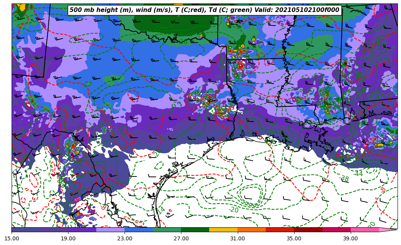Click the green -20 dewpoint contour label
The image size is (401, 245).
[x=234, y=210]
